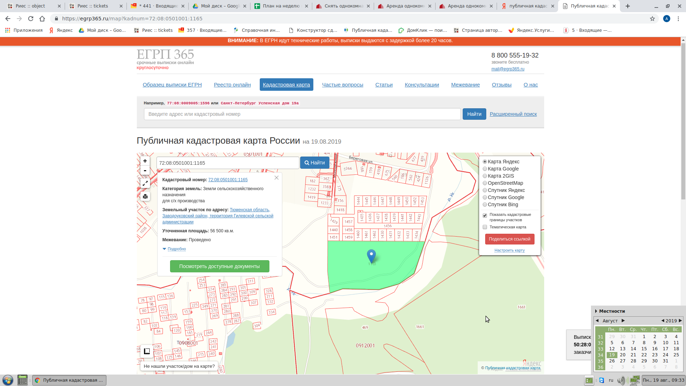The width and height of the screenshot is (686, 386).
Task: Select Спутник Яндекс layer
Action: coord(485,190)
